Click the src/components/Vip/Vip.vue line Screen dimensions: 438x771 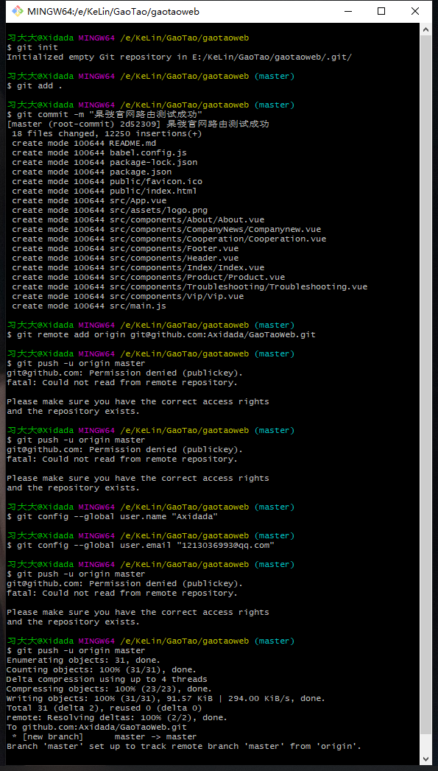(128, 296)
